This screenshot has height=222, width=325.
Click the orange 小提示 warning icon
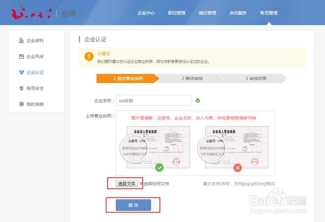click(x=89, y=56)
